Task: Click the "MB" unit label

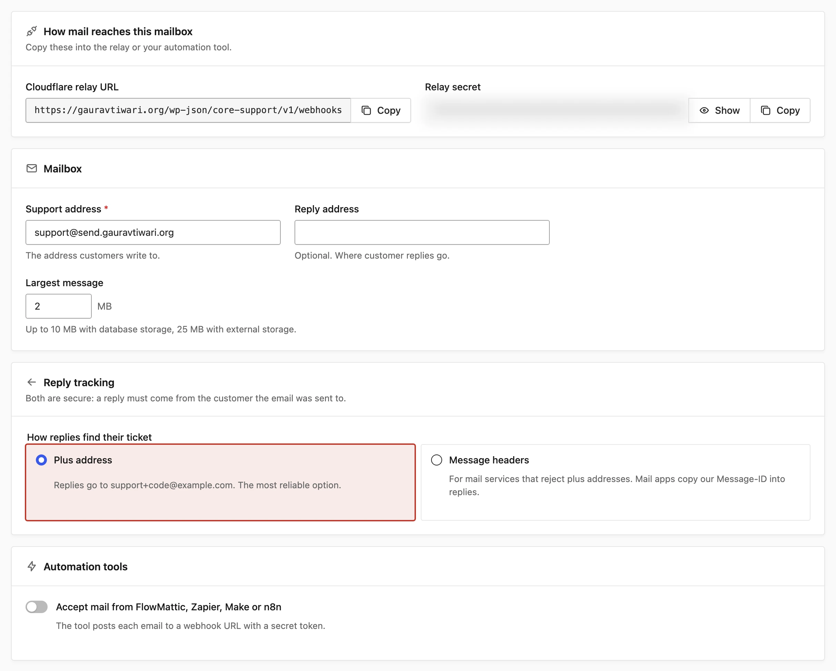Action: point(104,306)
